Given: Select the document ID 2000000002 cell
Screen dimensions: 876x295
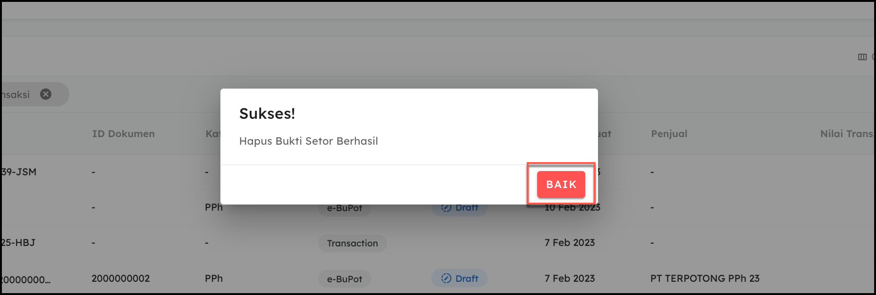Looking at the screenshot, I should [x=120, y=279].
